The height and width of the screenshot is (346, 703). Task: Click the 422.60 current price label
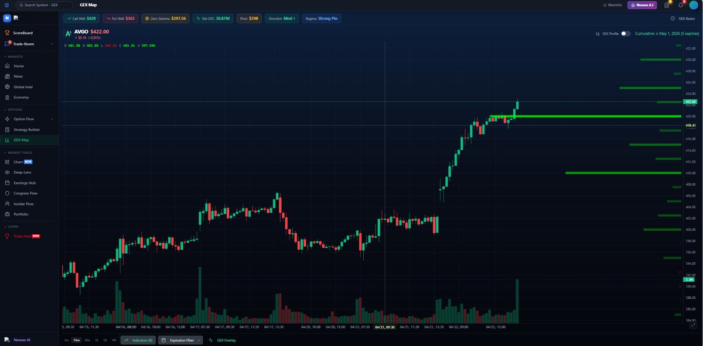click(690, 102)
